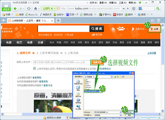Click the 翻译 translate tool
This screenshot has height=120, width=165.
[x=129, y=14]
